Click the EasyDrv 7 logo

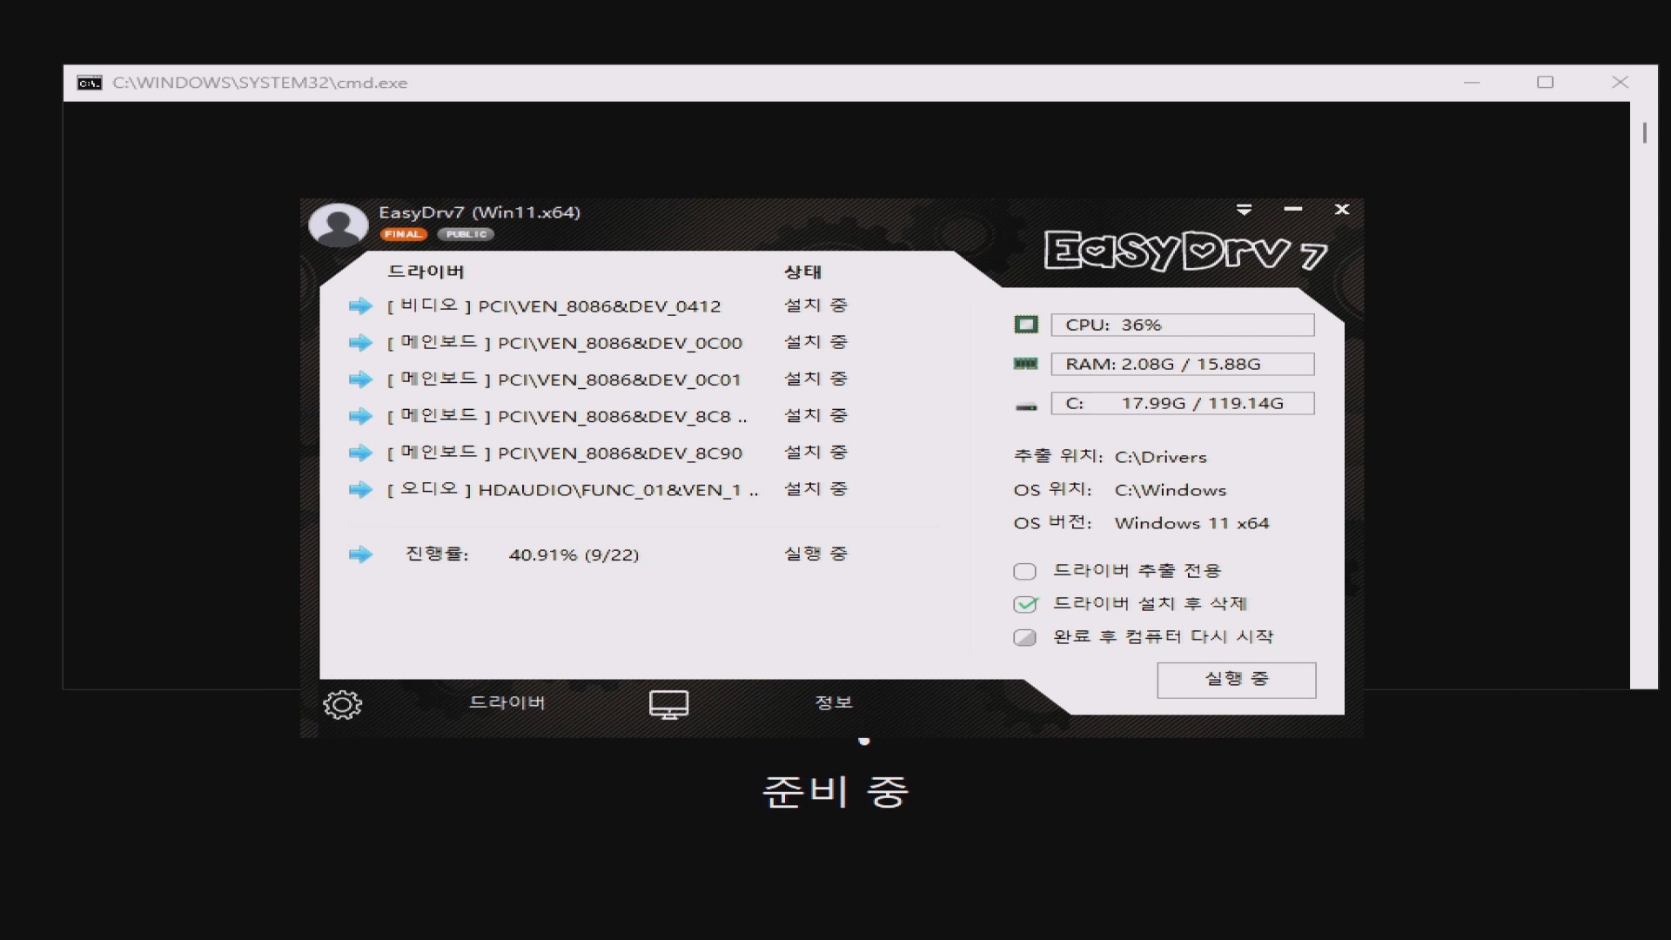click(x=1184, y=252)
